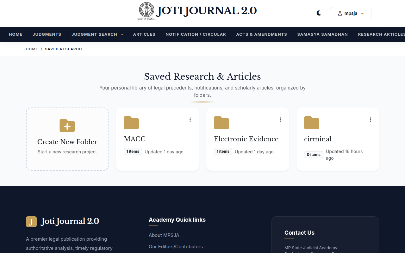Go to Home in navigation bar
This screenshot has width=405, height=253.
click(x=16, y=34)
